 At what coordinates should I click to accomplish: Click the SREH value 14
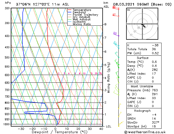tap(154, 119)
